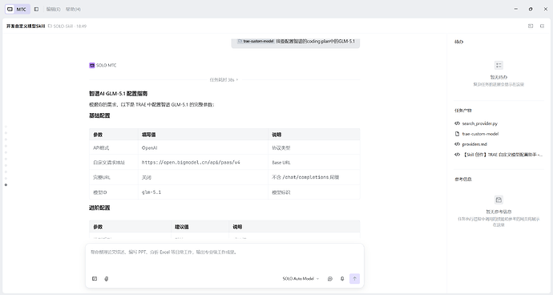Click the 智谱AI GLM-5.1 配置指南 heading

point(118,94)
